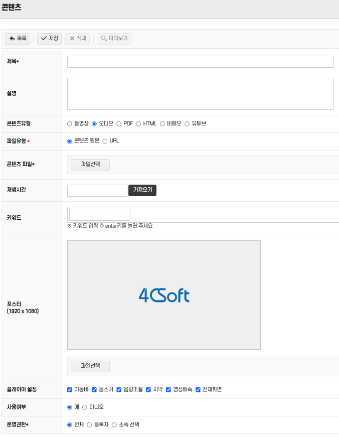Toggle the 자막 checkbox
The width and height of the screenshot is (339, 437).
point(148,390)
